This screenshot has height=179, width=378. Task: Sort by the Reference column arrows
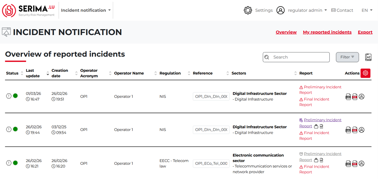[228, 73]
